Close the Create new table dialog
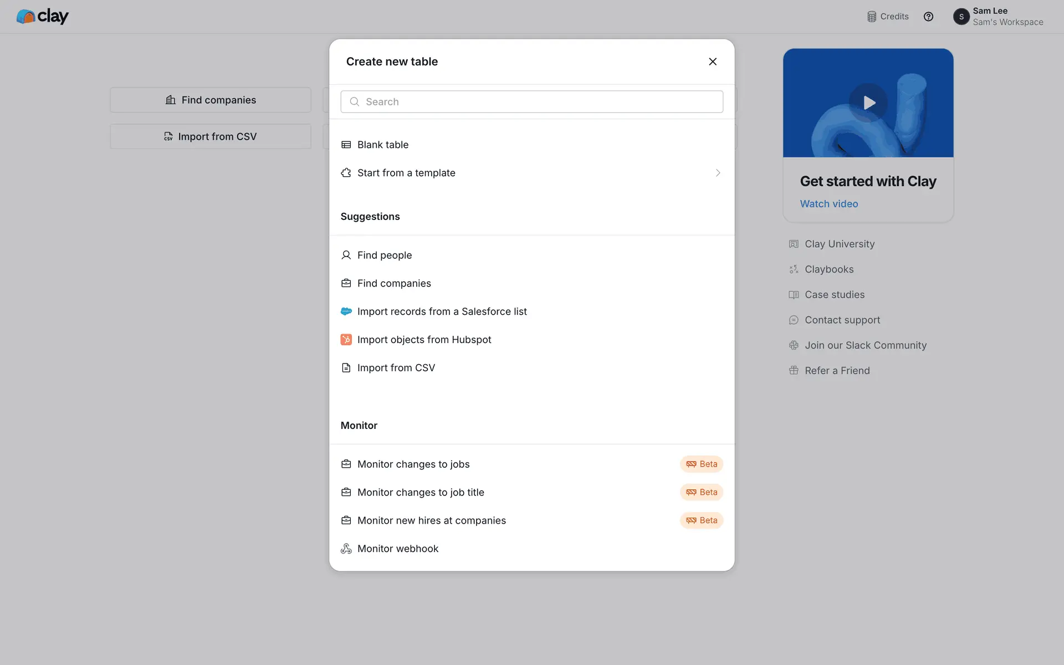Viewport: 1064px width, 665px height. point(713,62)
